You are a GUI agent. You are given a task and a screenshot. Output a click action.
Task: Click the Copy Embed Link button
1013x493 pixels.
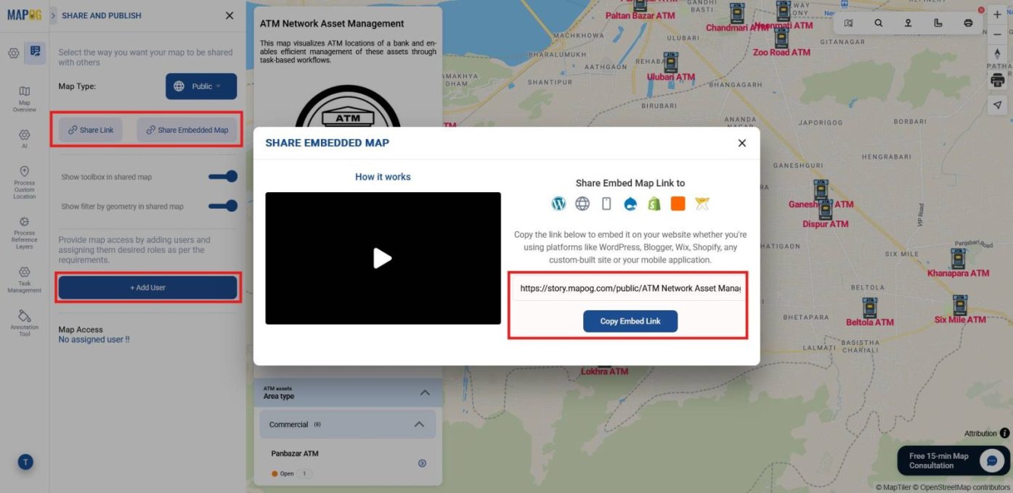[x=630, y=321]
